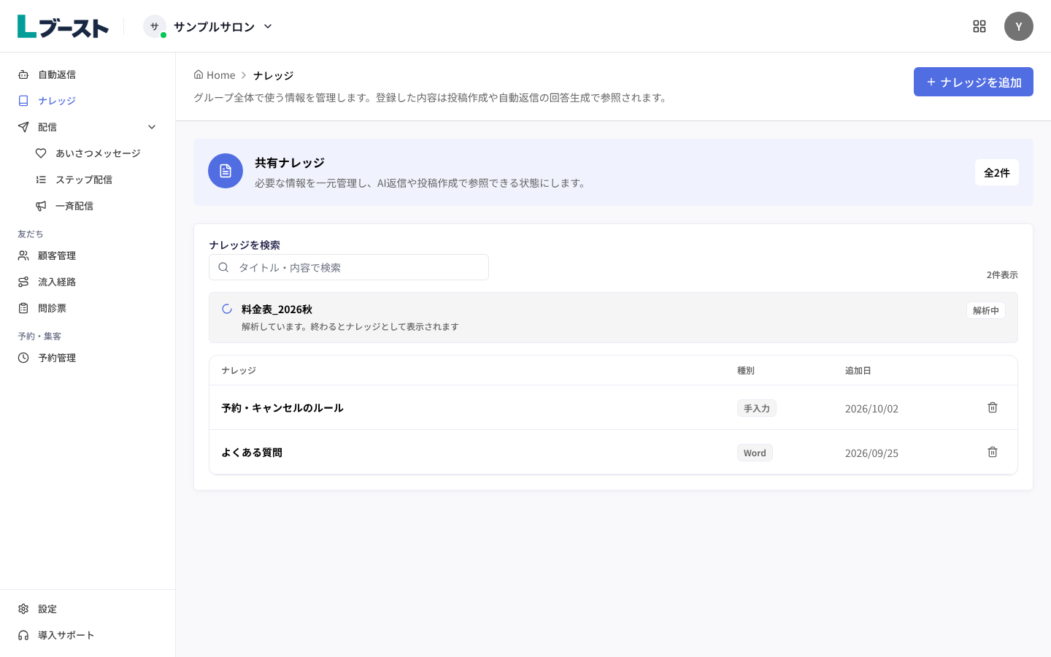
Task: Click the 設定 gear icon
Action: coord(23,609)
